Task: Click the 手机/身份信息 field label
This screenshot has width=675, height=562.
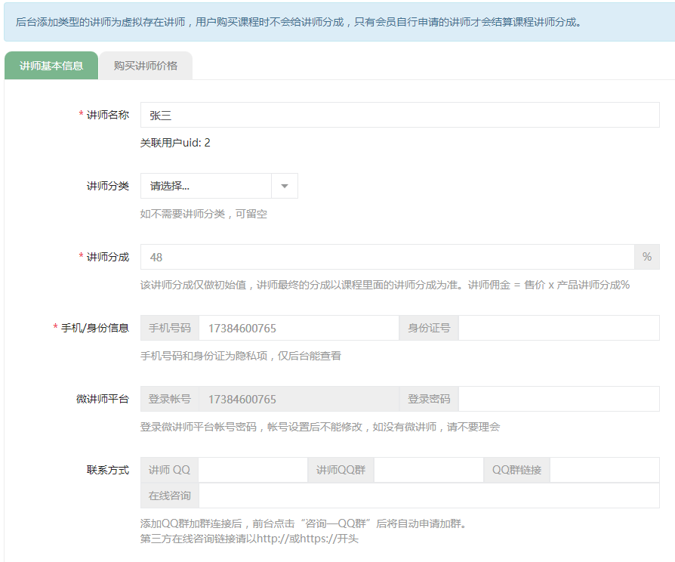Action: click(94, 328)
